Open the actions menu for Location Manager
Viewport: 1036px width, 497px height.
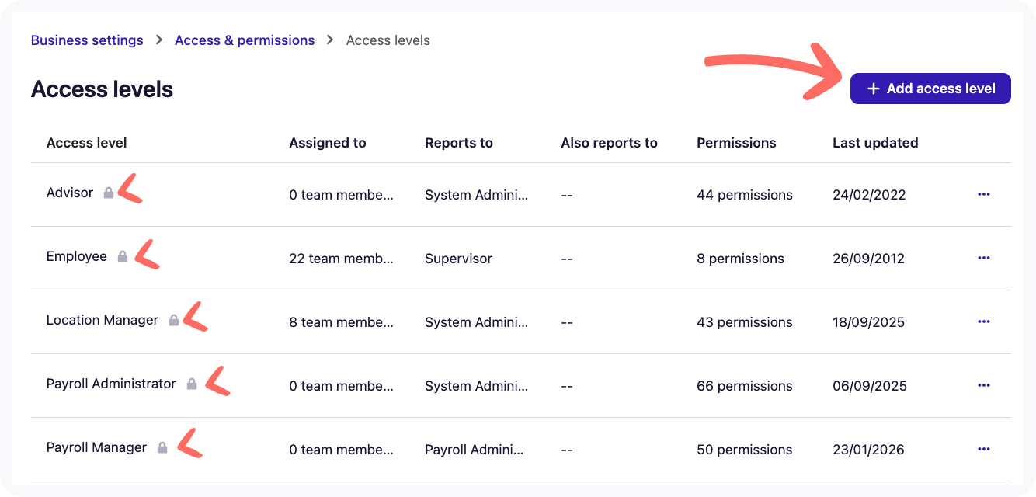(984, 321)
